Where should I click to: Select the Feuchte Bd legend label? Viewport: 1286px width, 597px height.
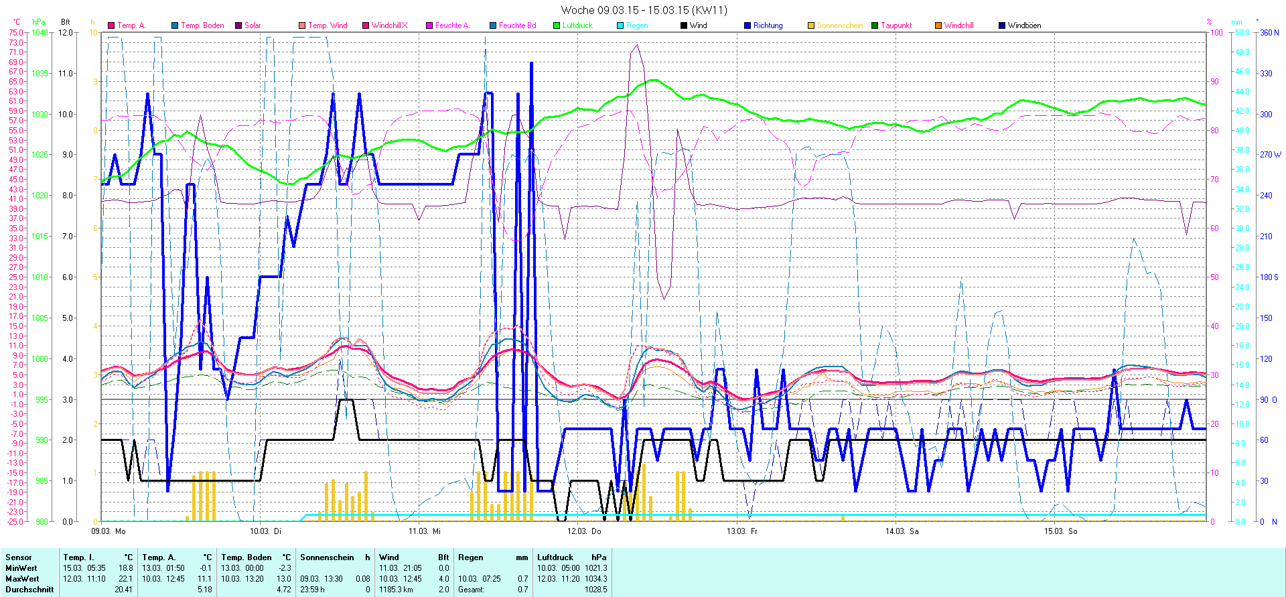coord(517,25)
